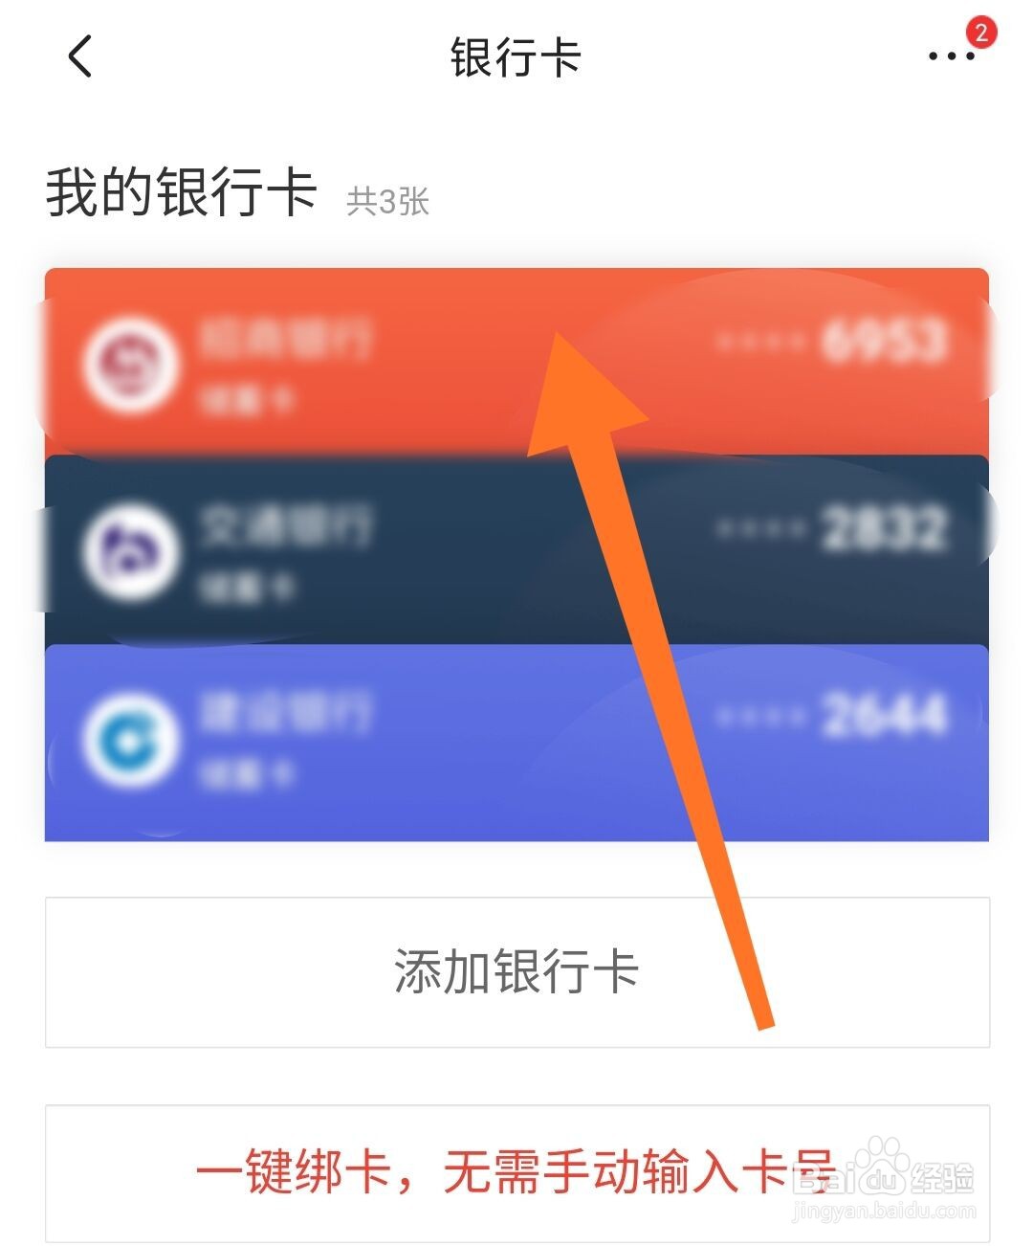Tap the 共3张 card count label
1033x1246 pixels.
387,201
